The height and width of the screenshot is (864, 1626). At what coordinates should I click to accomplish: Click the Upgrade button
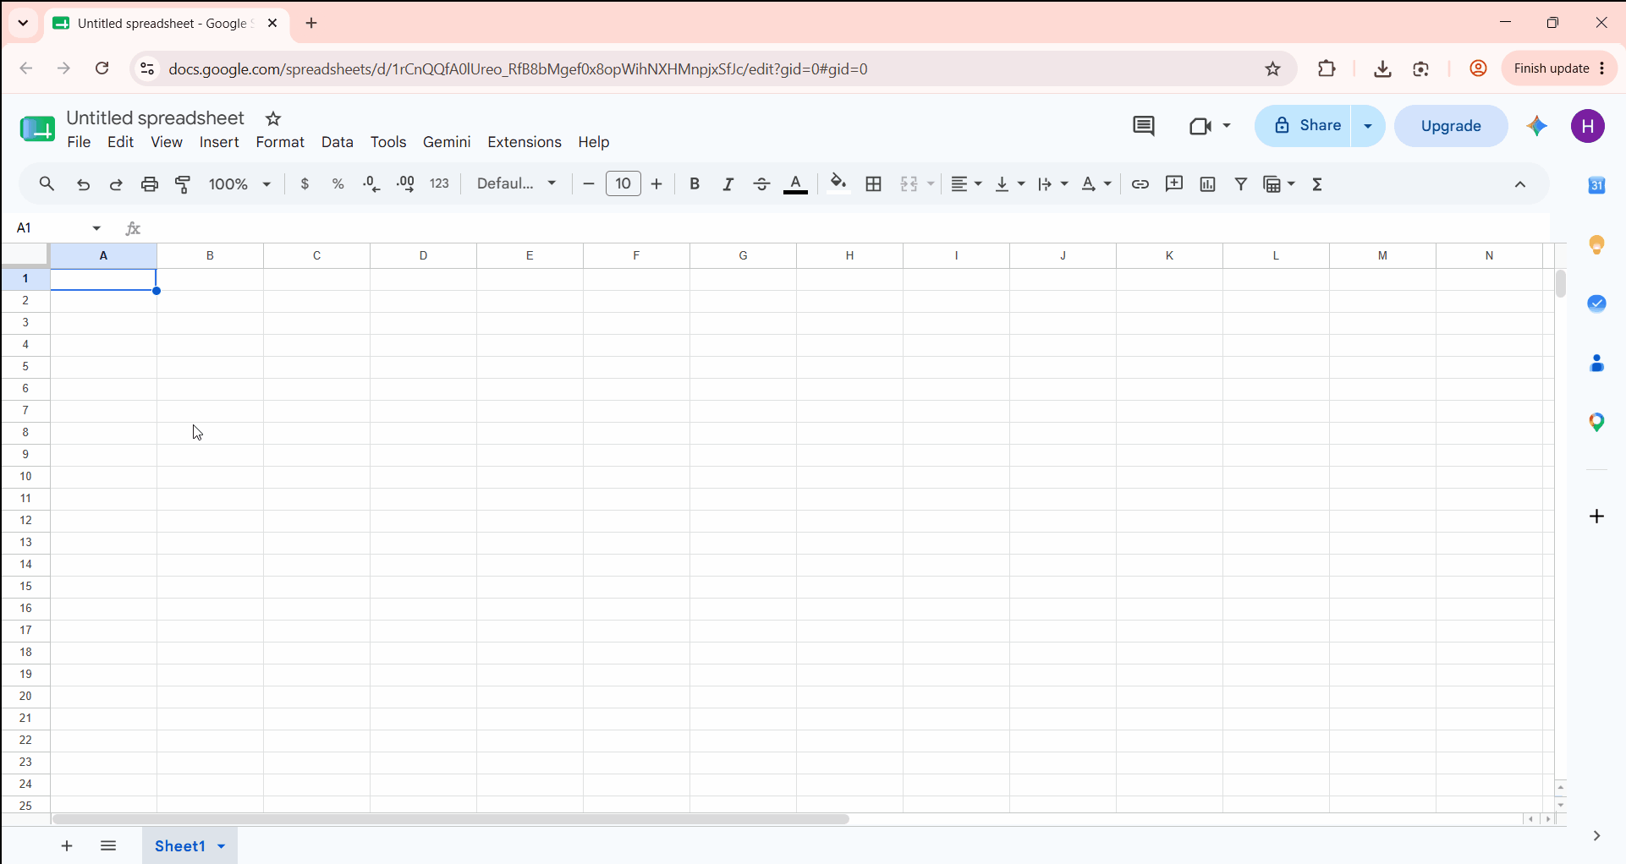[1451, 126]
